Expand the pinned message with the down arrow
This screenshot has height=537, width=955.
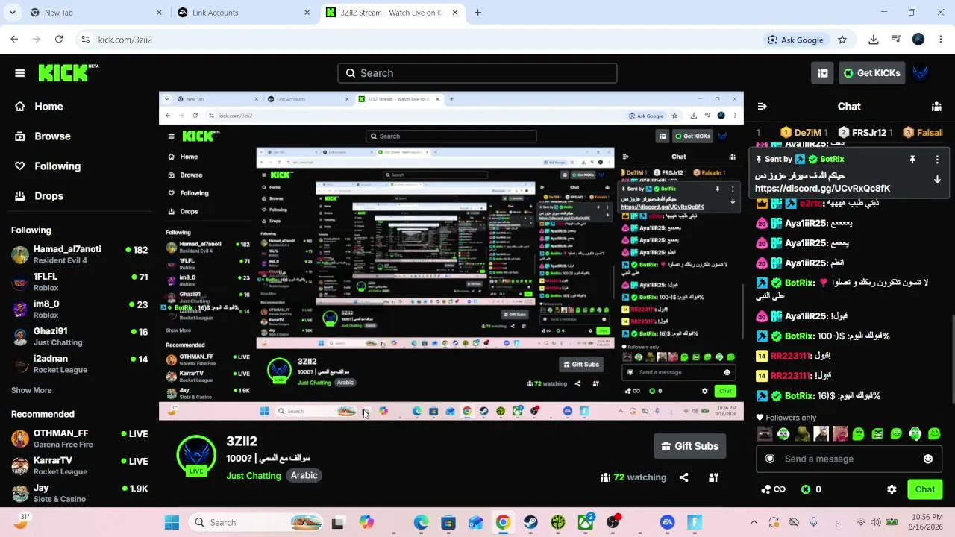(x=937, y=180)
